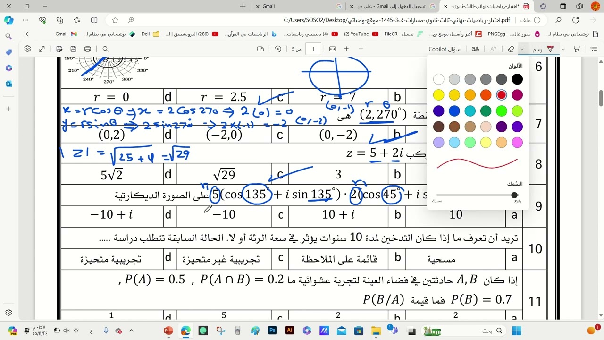Select the magenta-crimson color swatch
The width and height of the screenshot is (604, 340).
(517, 95)
